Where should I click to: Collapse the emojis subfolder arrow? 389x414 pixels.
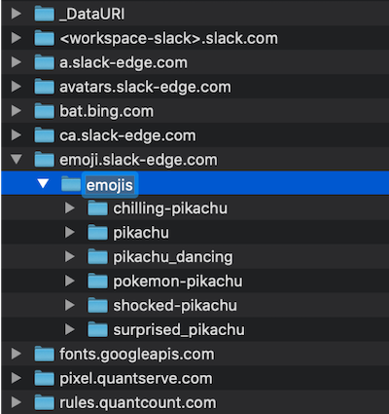(x=43, y=184)
